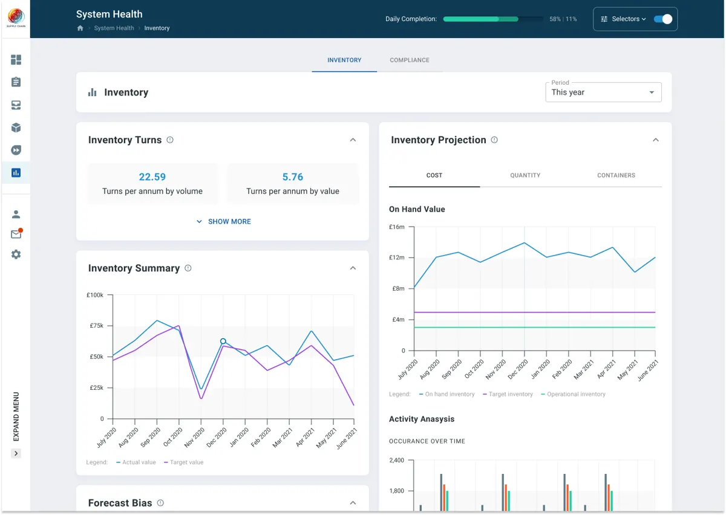Collapse the Inventory Summary card
Screen dimensions: 726x515
pyautogui.click(x=353, y=268)
